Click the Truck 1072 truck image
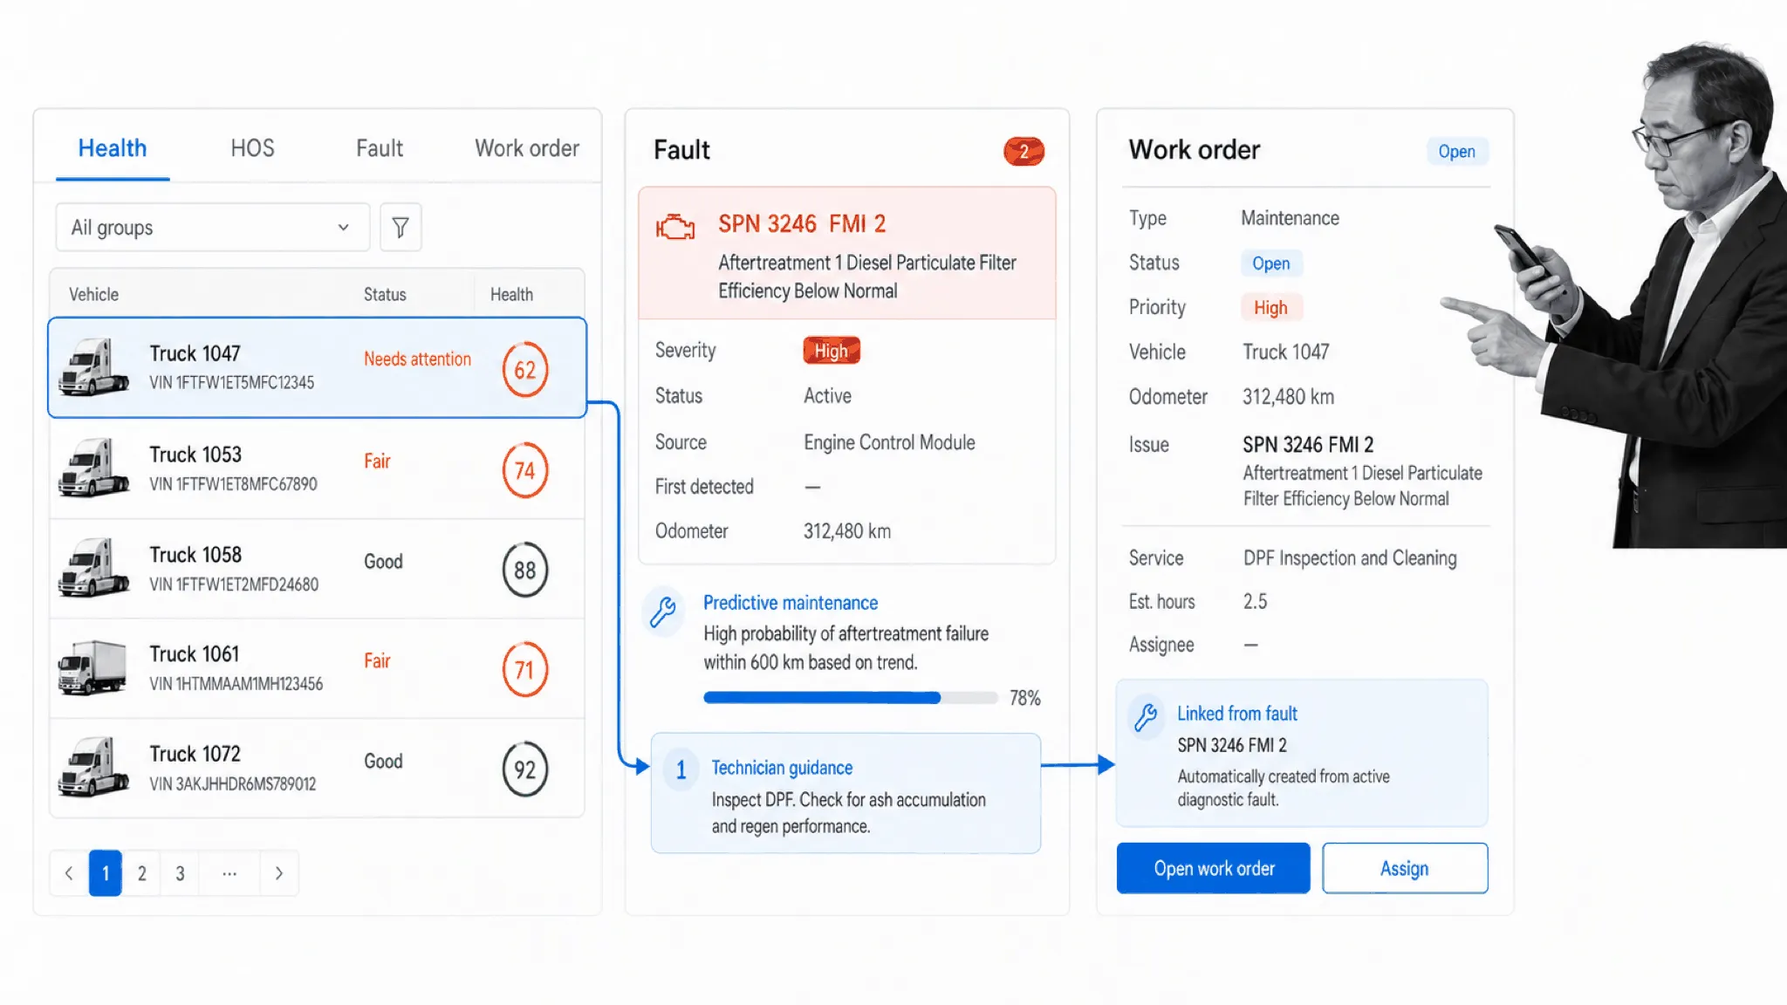 tap(93, 768)
